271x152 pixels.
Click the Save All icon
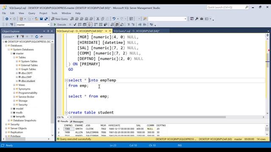(46, 19)
